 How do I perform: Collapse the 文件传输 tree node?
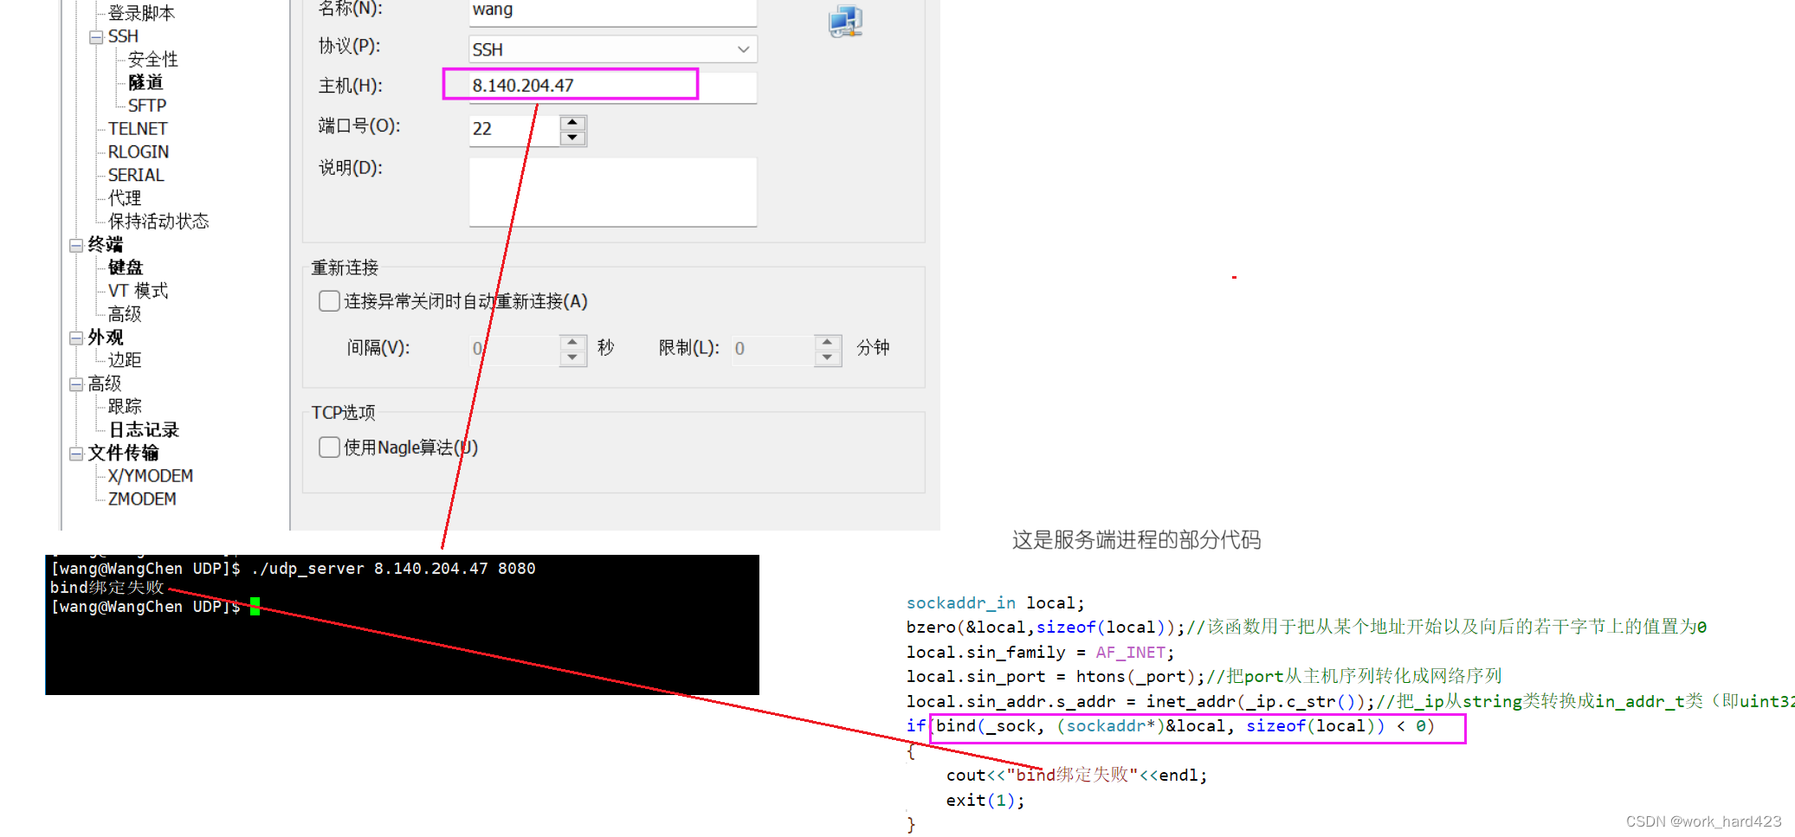(x=76, y=454)
